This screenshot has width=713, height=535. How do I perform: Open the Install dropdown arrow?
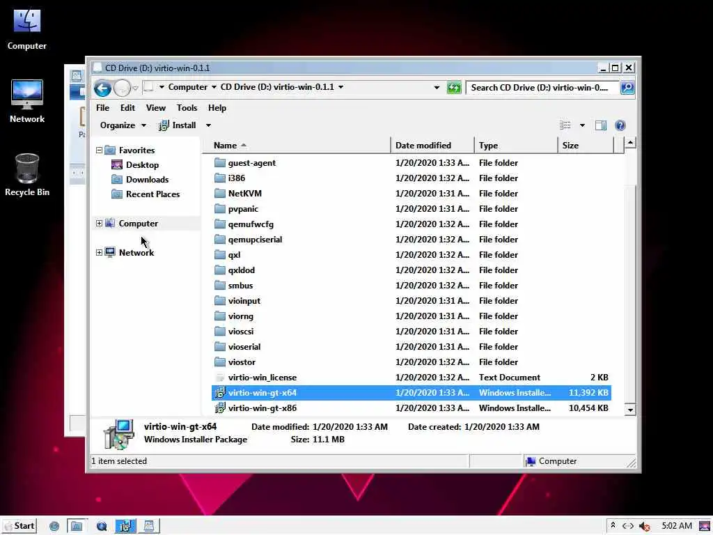click(208, 125)
